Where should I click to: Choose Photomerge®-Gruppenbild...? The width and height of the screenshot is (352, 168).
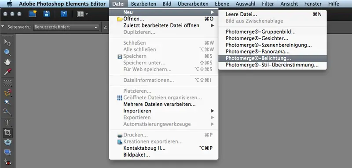point(272,31)
